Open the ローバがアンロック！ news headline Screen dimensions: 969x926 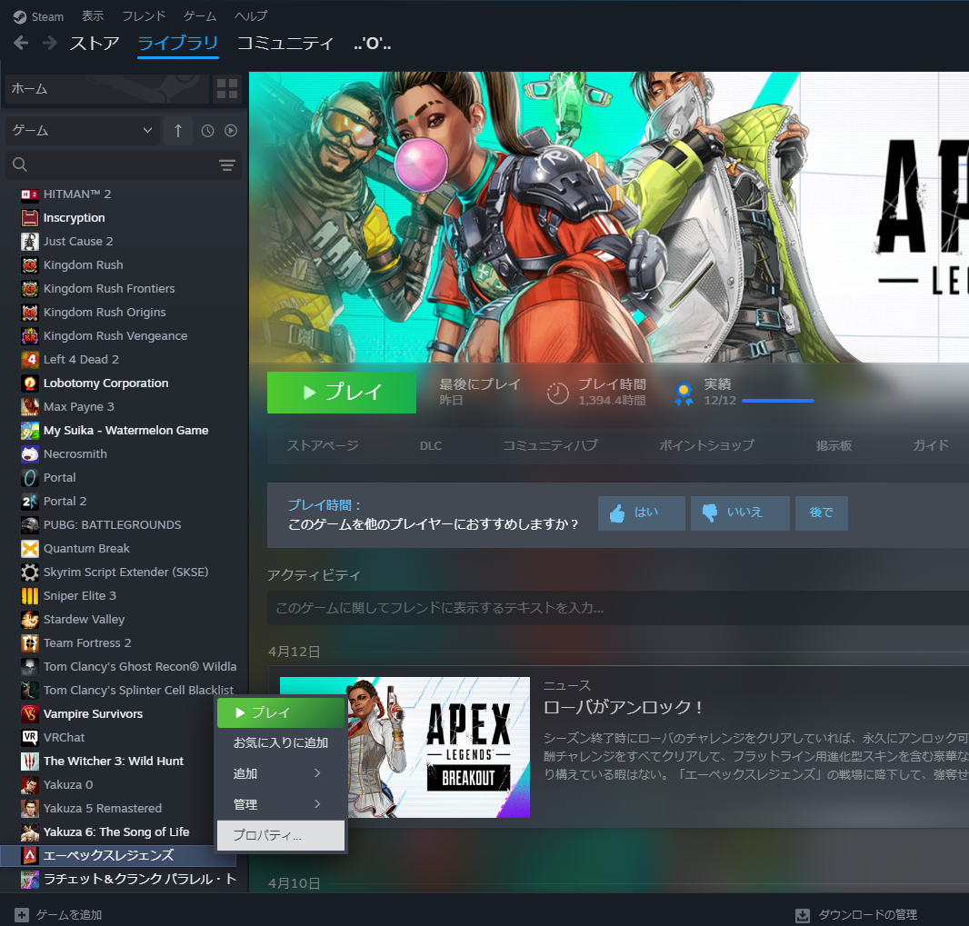(623, 707)
